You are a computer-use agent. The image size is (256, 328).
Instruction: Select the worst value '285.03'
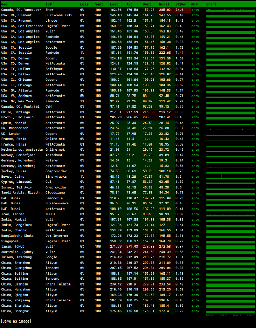click(165, 10)
